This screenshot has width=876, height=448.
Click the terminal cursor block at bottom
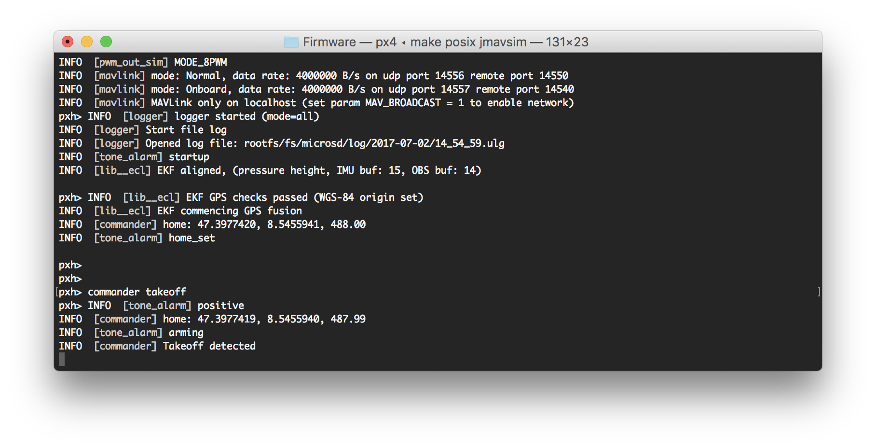[62, 359]
